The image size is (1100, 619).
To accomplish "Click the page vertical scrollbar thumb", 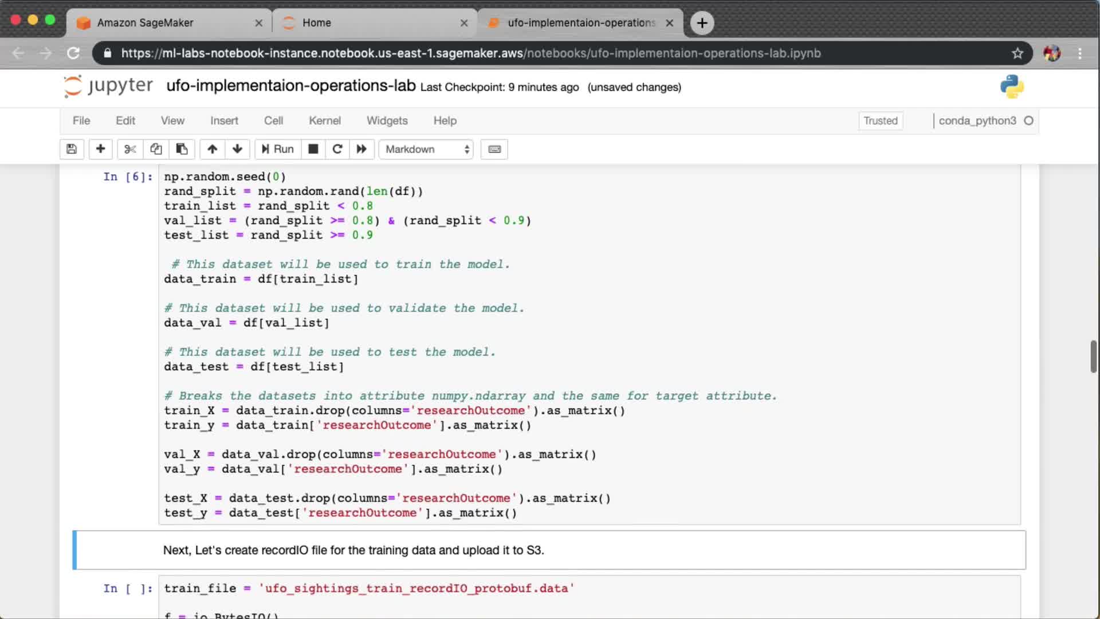I will pyautogui.click(x=1093, y=356).
